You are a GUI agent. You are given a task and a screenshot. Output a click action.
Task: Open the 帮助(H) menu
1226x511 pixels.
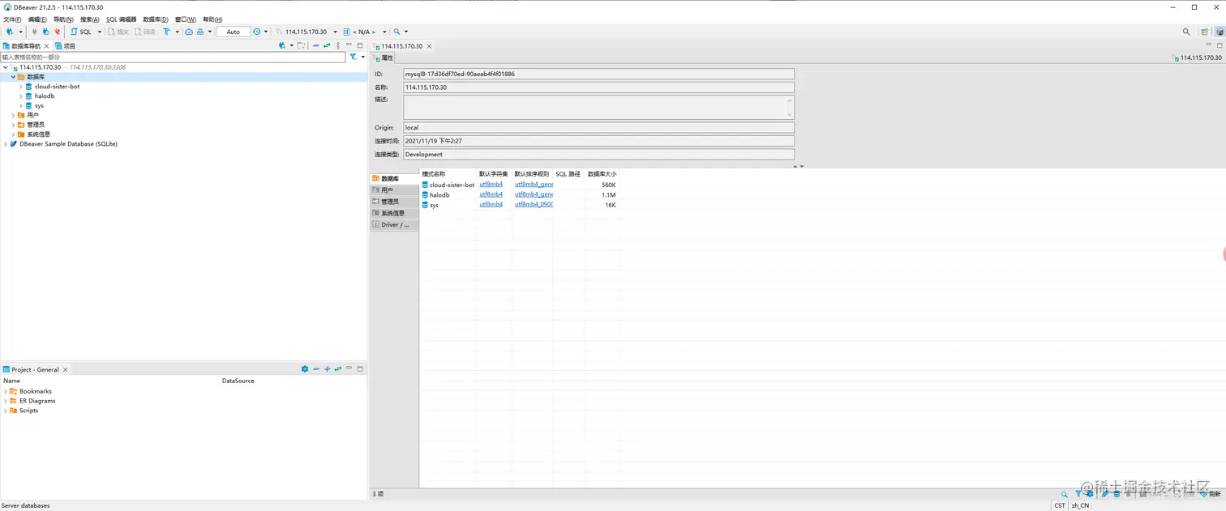[212, 19]
